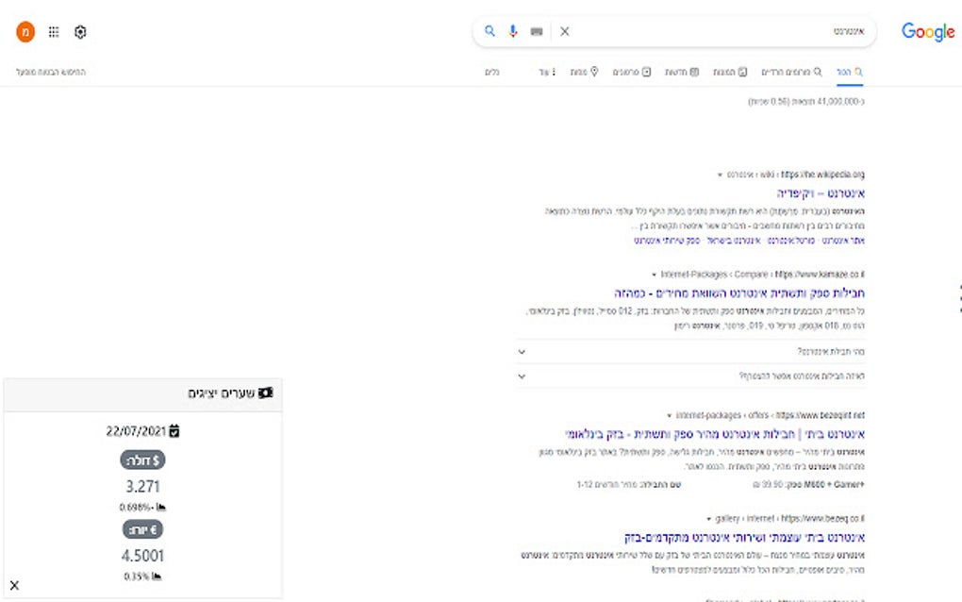
Task: Open the Bezeq International internet packages result
Action: 715,434
